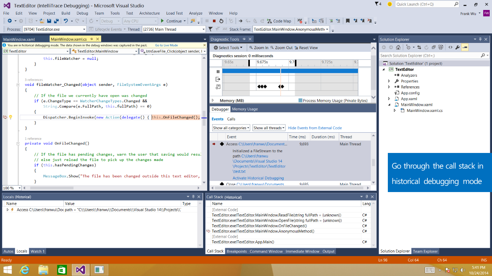This screenshot has width=492, height=276.
Task: Open the Show all threads dropdown
Action: 269,128
